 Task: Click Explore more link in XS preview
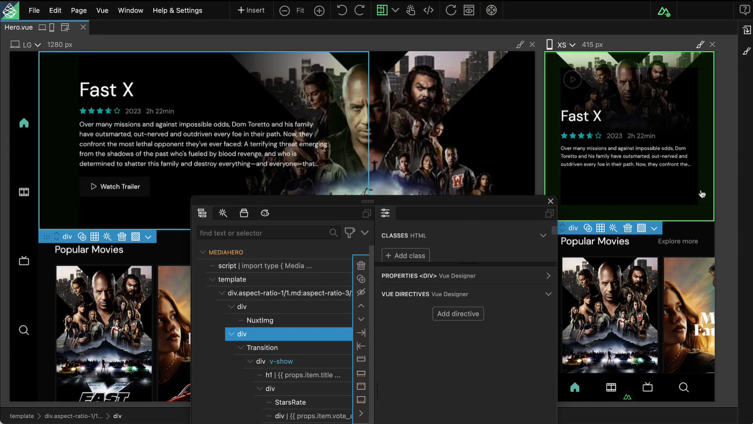(678, 241)
